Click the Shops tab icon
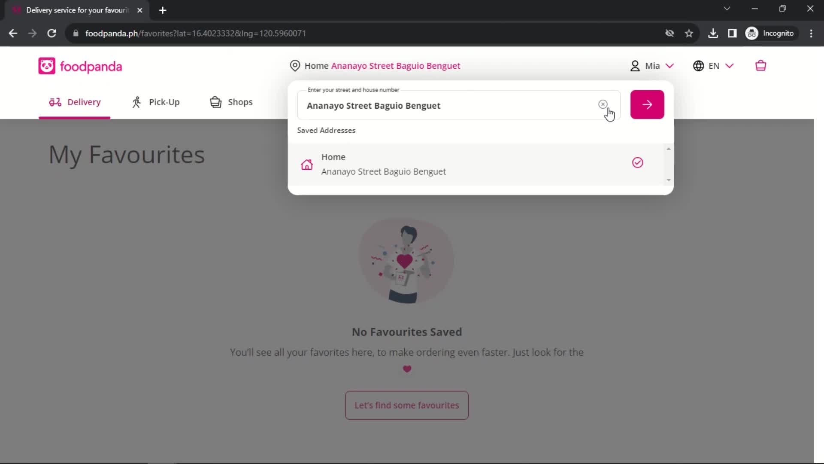The height and width of the screenshot is (464, 824). point(215,102)
